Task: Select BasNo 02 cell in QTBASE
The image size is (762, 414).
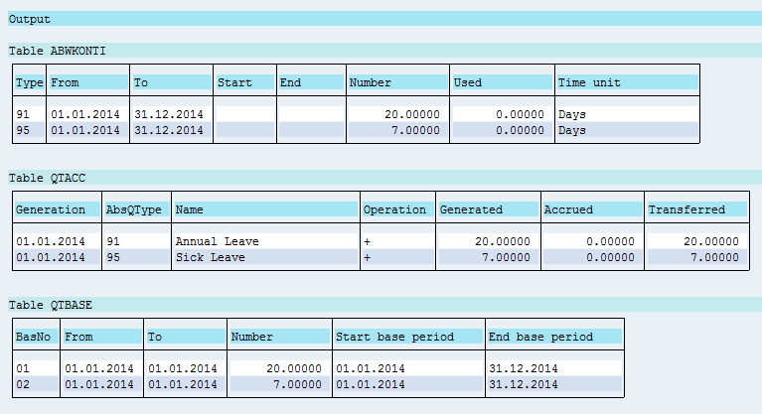Action: pos(36,384)
